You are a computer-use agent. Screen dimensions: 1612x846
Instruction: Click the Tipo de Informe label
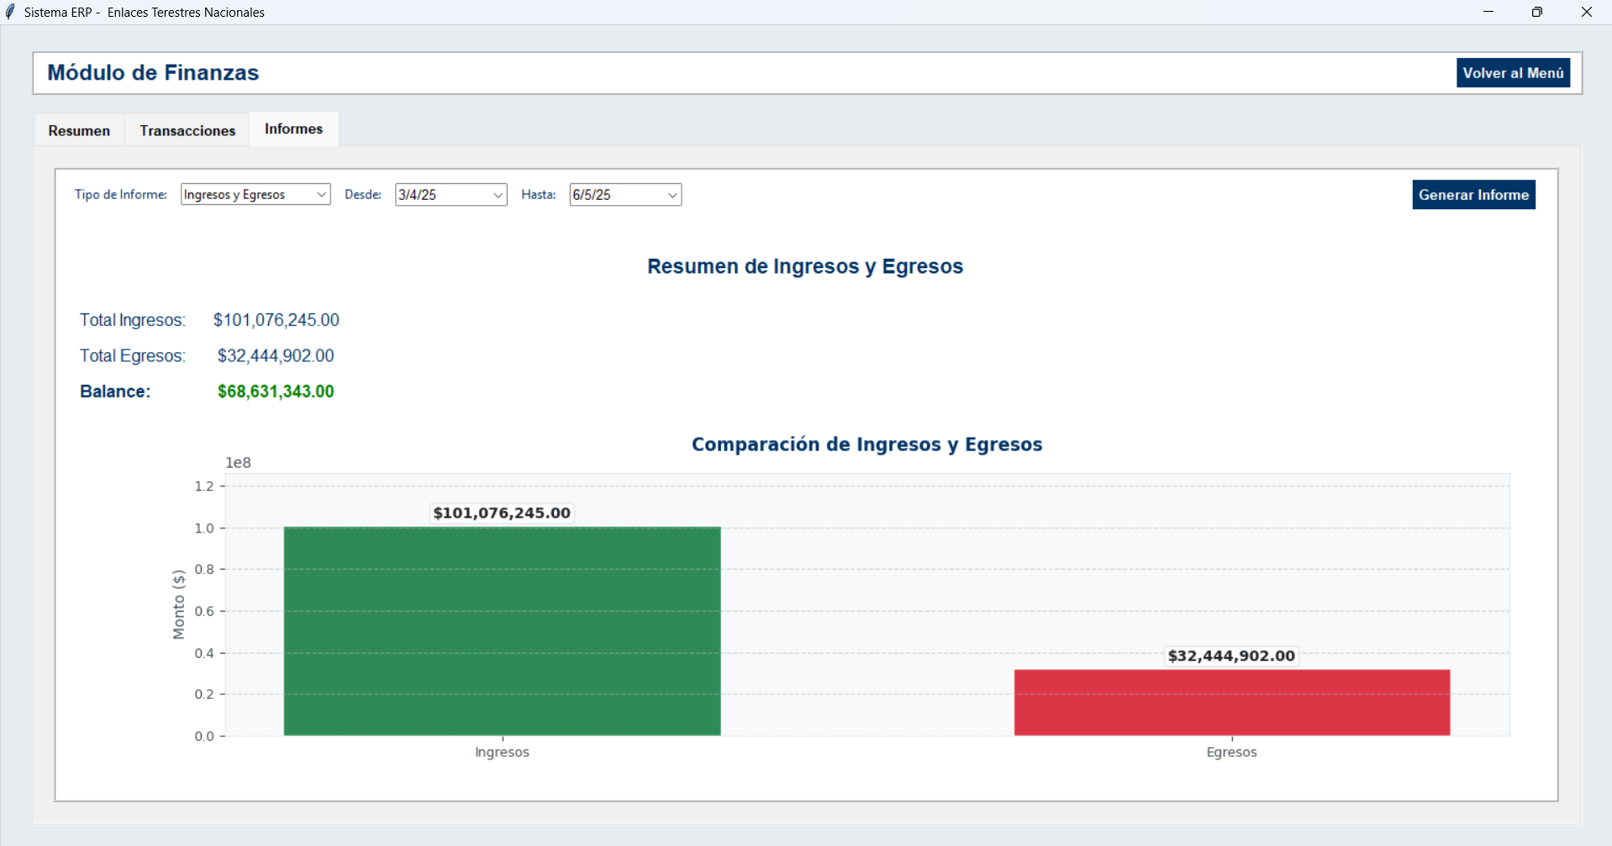(x=121, y=195)
